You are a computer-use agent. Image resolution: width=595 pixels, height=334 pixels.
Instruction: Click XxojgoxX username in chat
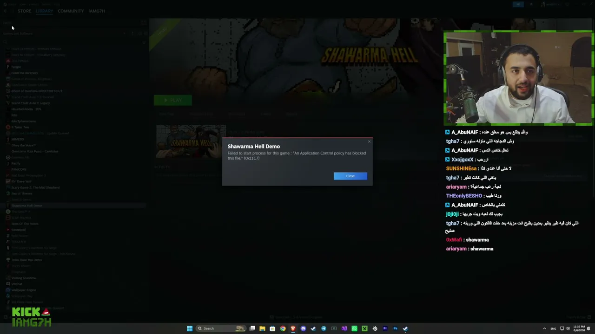(463, 160)
